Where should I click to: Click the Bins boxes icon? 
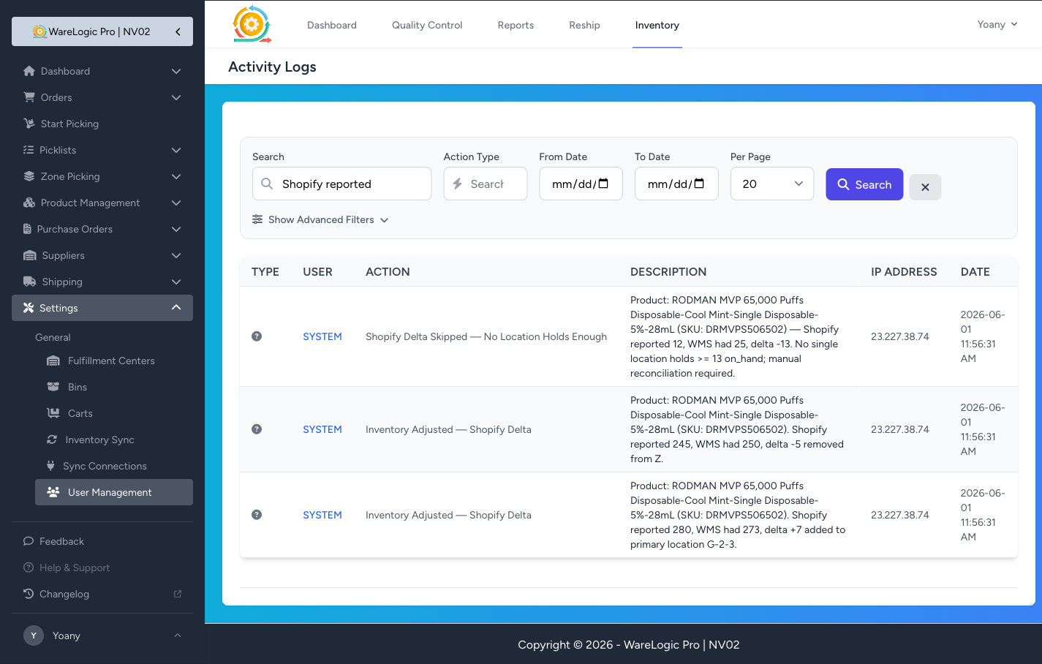pyautogui.click(x=53, y=387)
